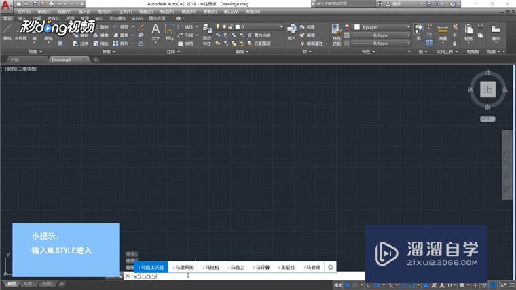Image resolution: width=516 pixels, height=290 pixels.
Task: Select the Leader (引线) tool
Action: [185, 35]
